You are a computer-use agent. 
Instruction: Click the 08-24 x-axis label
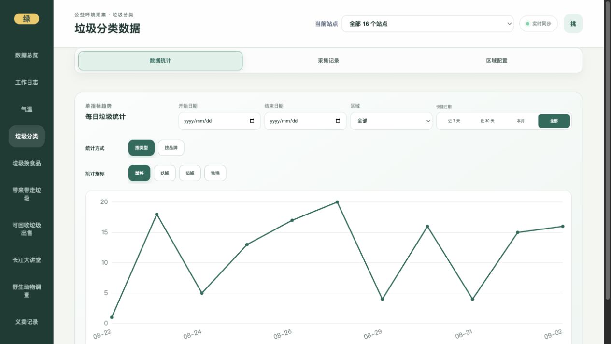click(192, 334)
